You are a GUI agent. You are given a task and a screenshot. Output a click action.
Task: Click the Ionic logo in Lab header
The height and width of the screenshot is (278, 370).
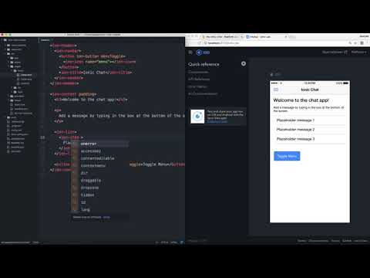(203, 53)
